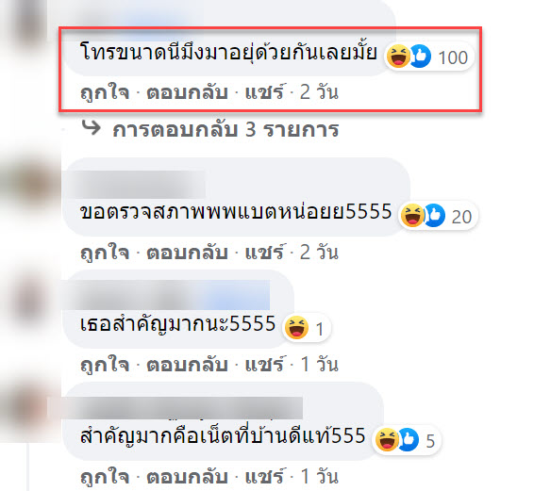Screen dimensions: 534x491
Task: Click แชร์ under เธอสำคัญมากนะ5555 comment
Action: (x=264, y=364)
